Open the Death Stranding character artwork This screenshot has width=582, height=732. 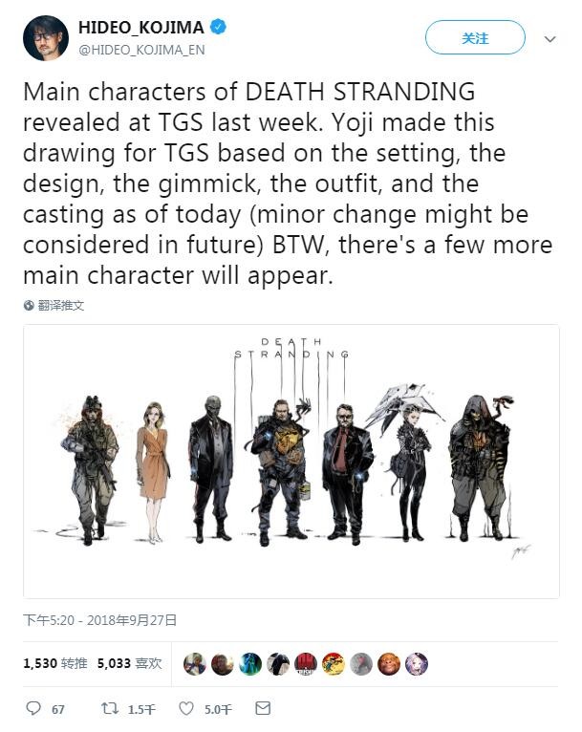click(291, 462)
